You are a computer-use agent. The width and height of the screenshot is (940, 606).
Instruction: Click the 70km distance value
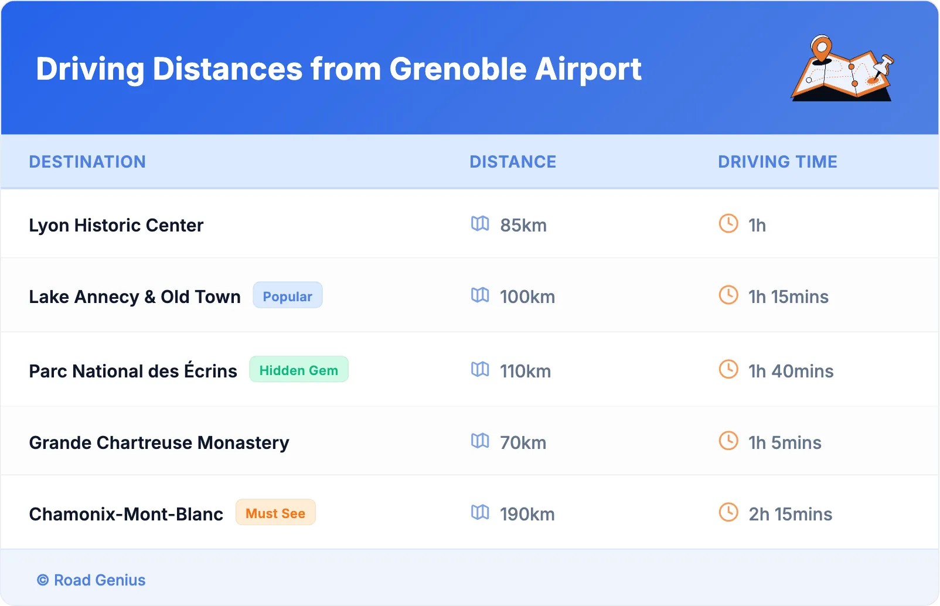point(523,442)
